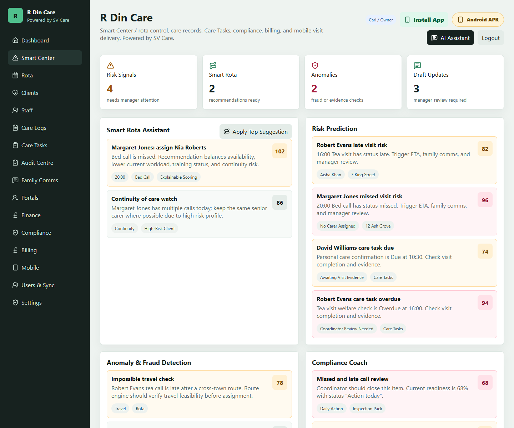
Task: Click the Users & Sync people icon
Action: click(15, 285)
